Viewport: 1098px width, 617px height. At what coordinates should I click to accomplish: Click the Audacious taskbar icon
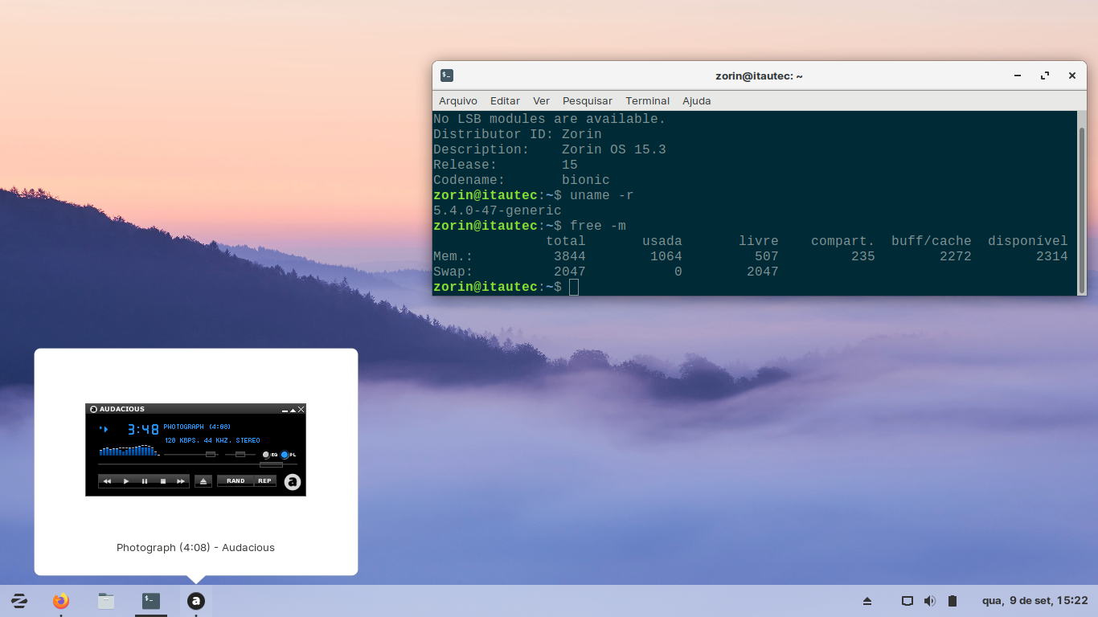point(196,601)
